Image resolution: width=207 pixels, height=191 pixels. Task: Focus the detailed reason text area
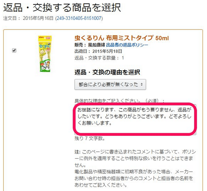pyautogui.click(x=135, y=120)
